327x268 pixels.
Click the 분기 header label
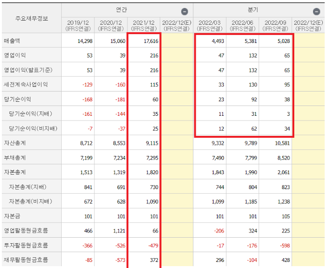[x=253, y=10]
